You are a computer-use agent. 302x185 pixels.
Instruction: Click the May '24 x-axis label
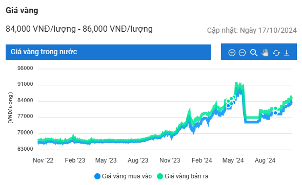coord(233,160)
